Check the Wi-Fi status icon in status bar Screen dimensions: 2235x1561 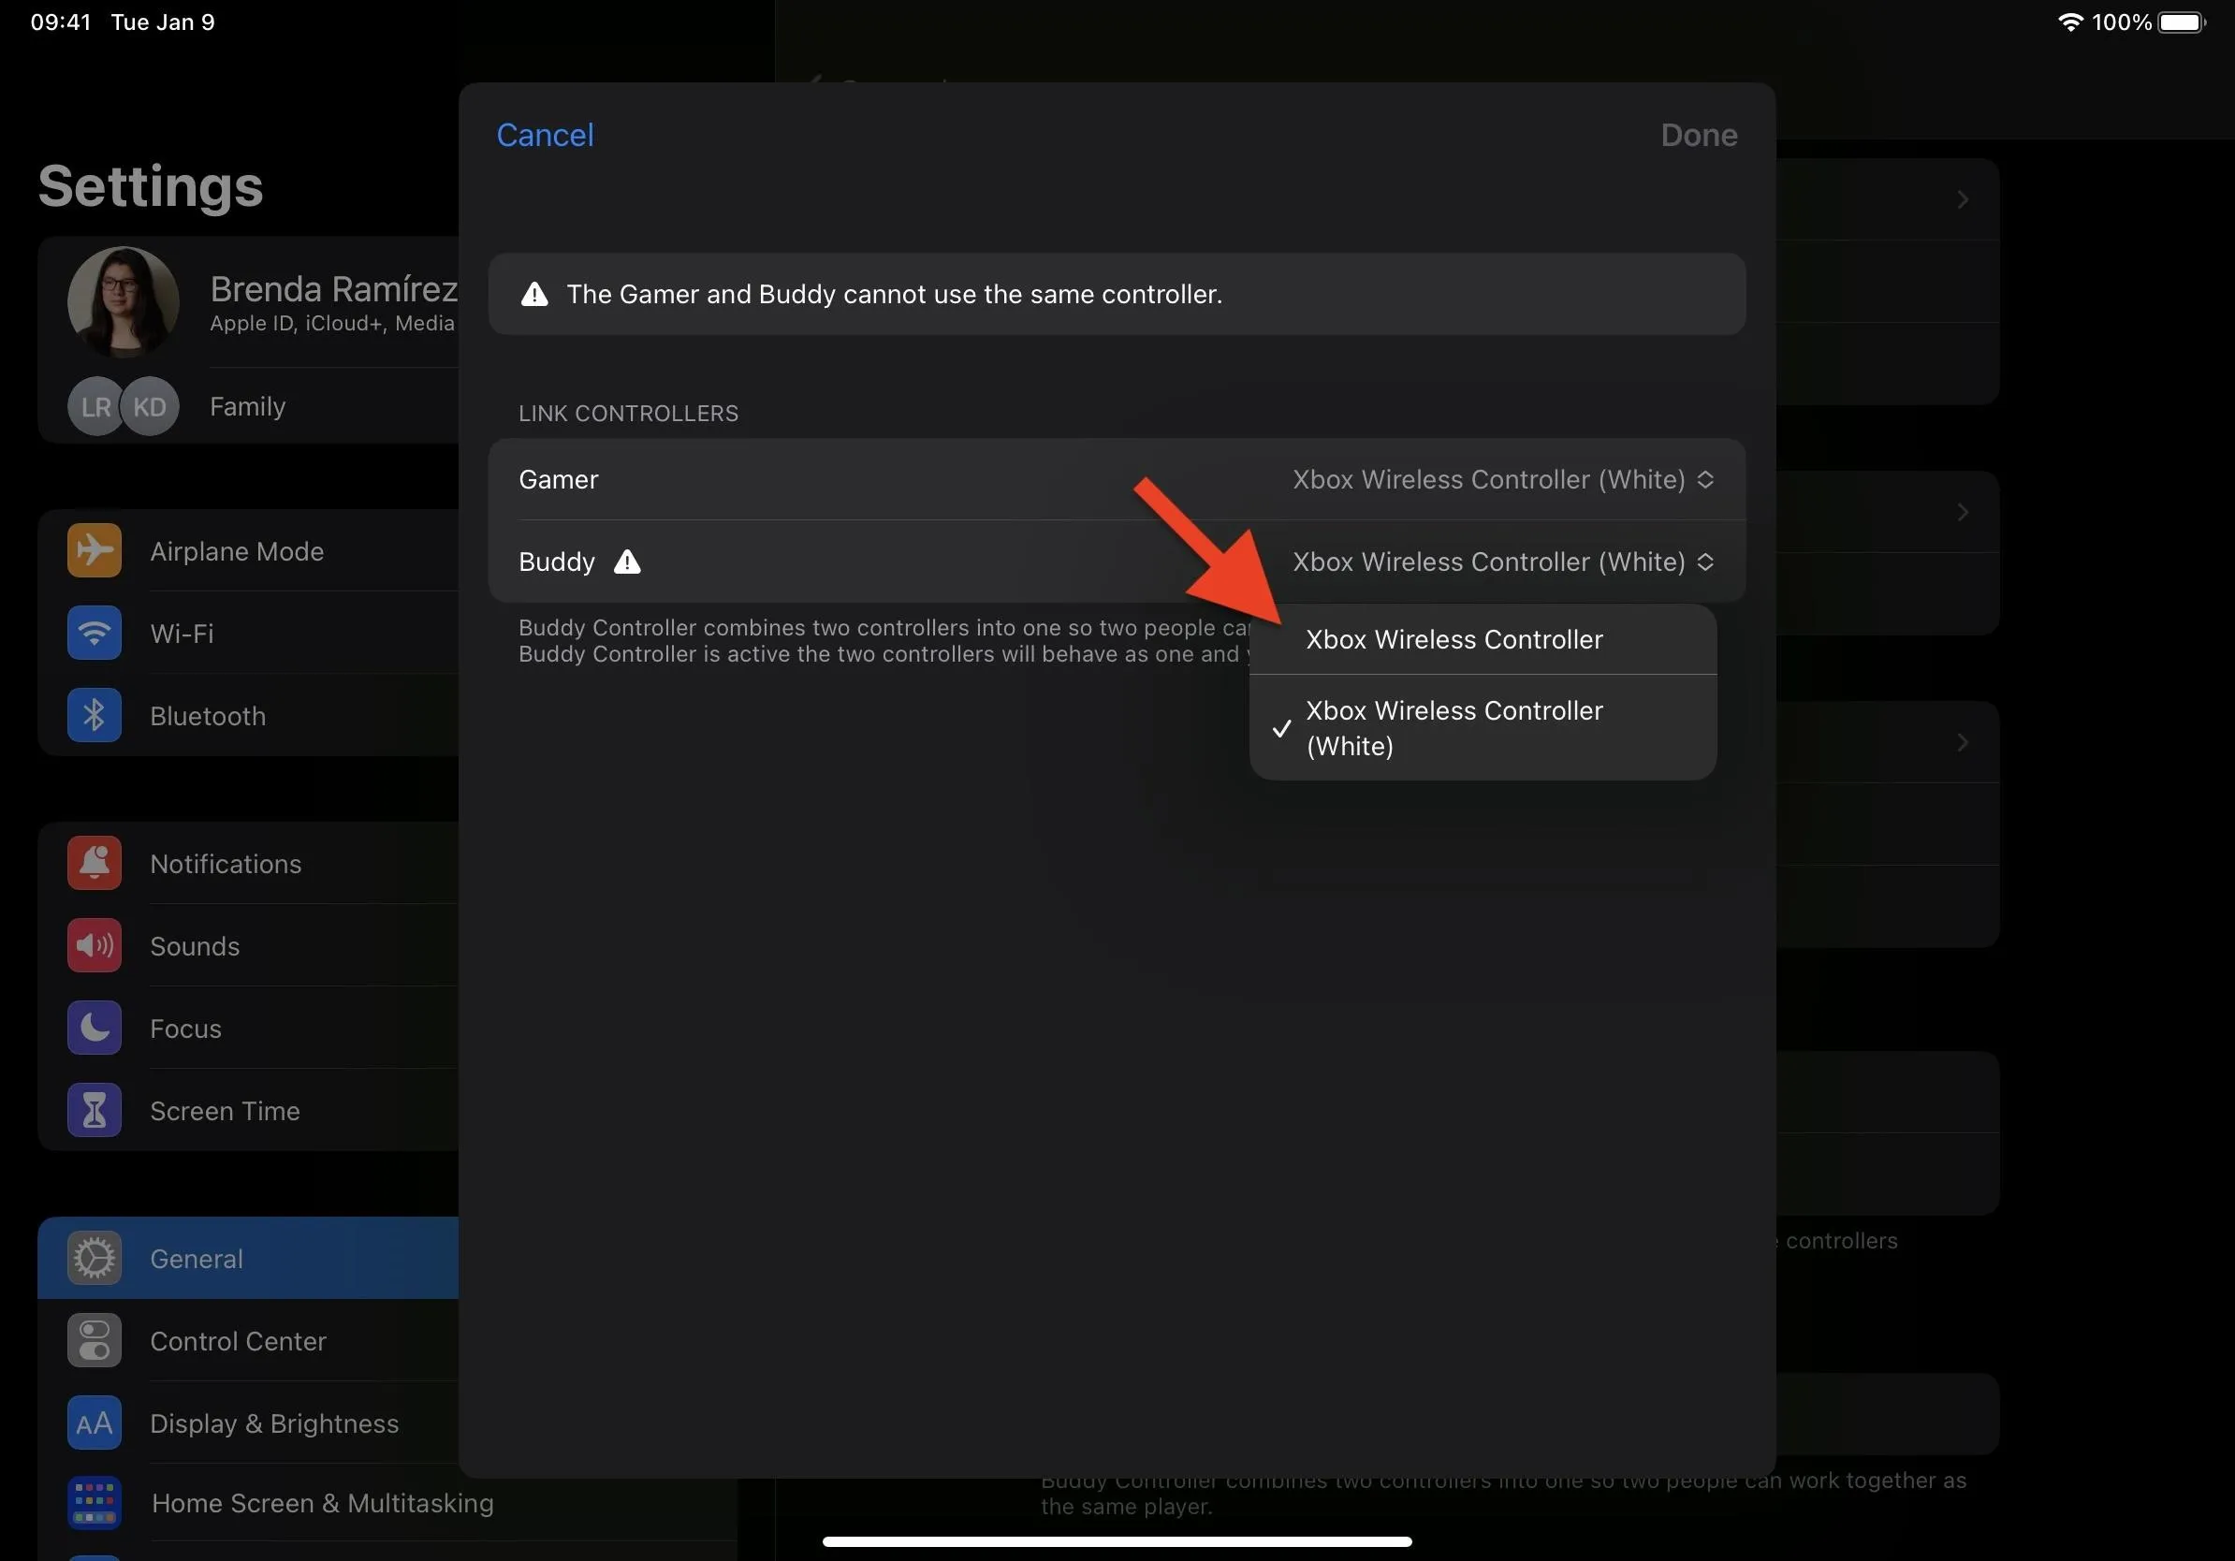[x=2069, y=22]
